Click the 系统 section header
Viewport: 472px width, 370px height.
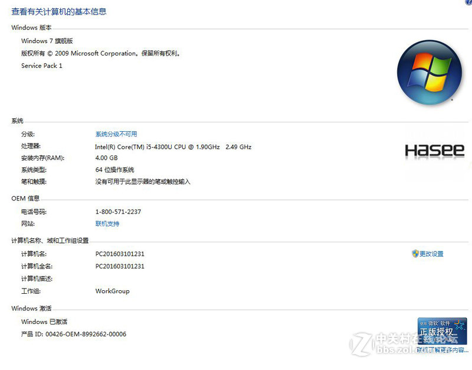pyautogui.click(x=17, y=121)
